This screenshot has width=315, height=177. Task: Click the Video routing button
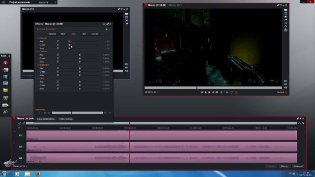tap(66, 119)
